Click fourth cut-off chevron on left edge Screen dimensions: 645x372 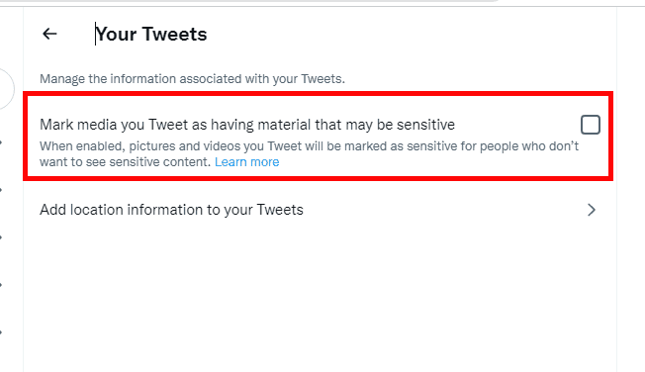pyautogui.click(x=1, y=285)
